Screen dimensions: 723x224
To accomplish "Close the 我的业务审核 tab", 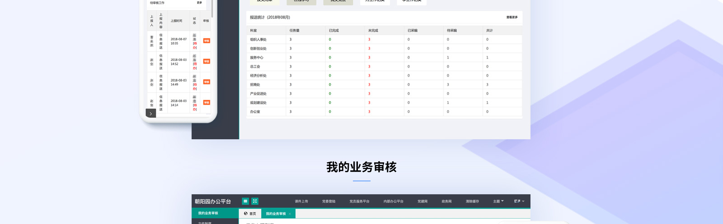I will click(x=290, y=214).
